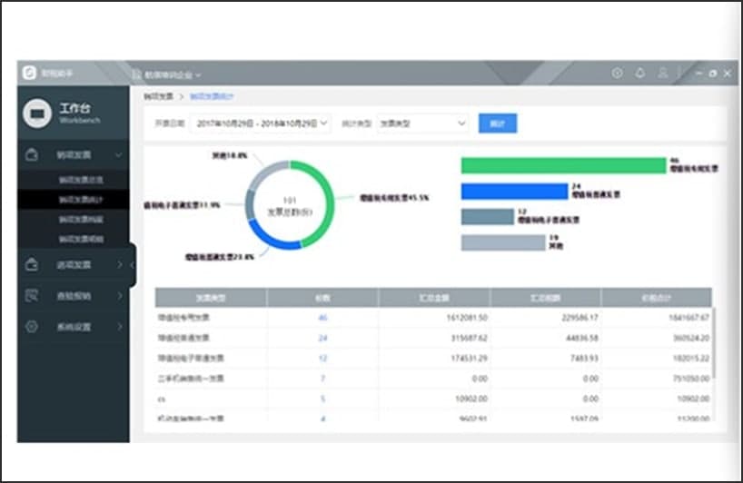The image size is (743, 483).
Task: Click the wallet icon beside 进项发票 menu
Action: (x=32, y=264)
